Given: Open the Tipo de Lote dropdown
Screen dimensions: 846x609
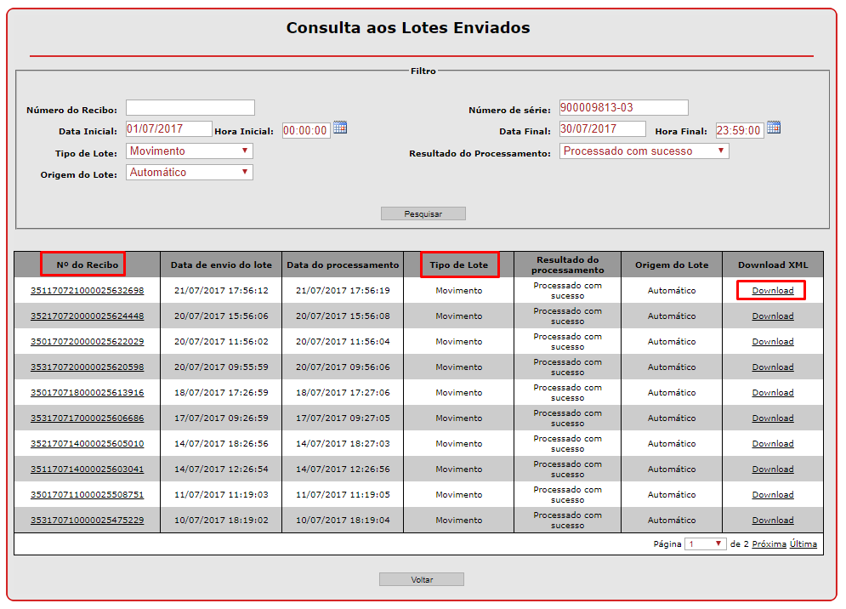Looking at the screenshot, I should 190,151.
